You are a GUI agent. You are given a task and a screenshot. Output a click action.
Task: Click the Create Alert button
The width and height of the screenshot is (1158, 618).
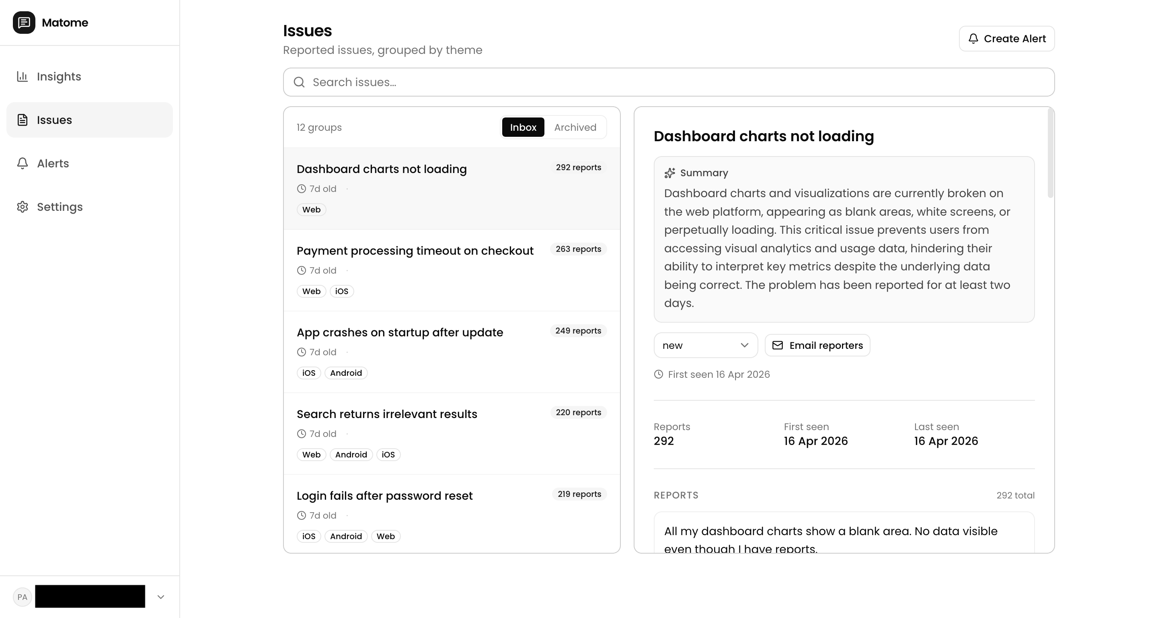[1007, 39]
